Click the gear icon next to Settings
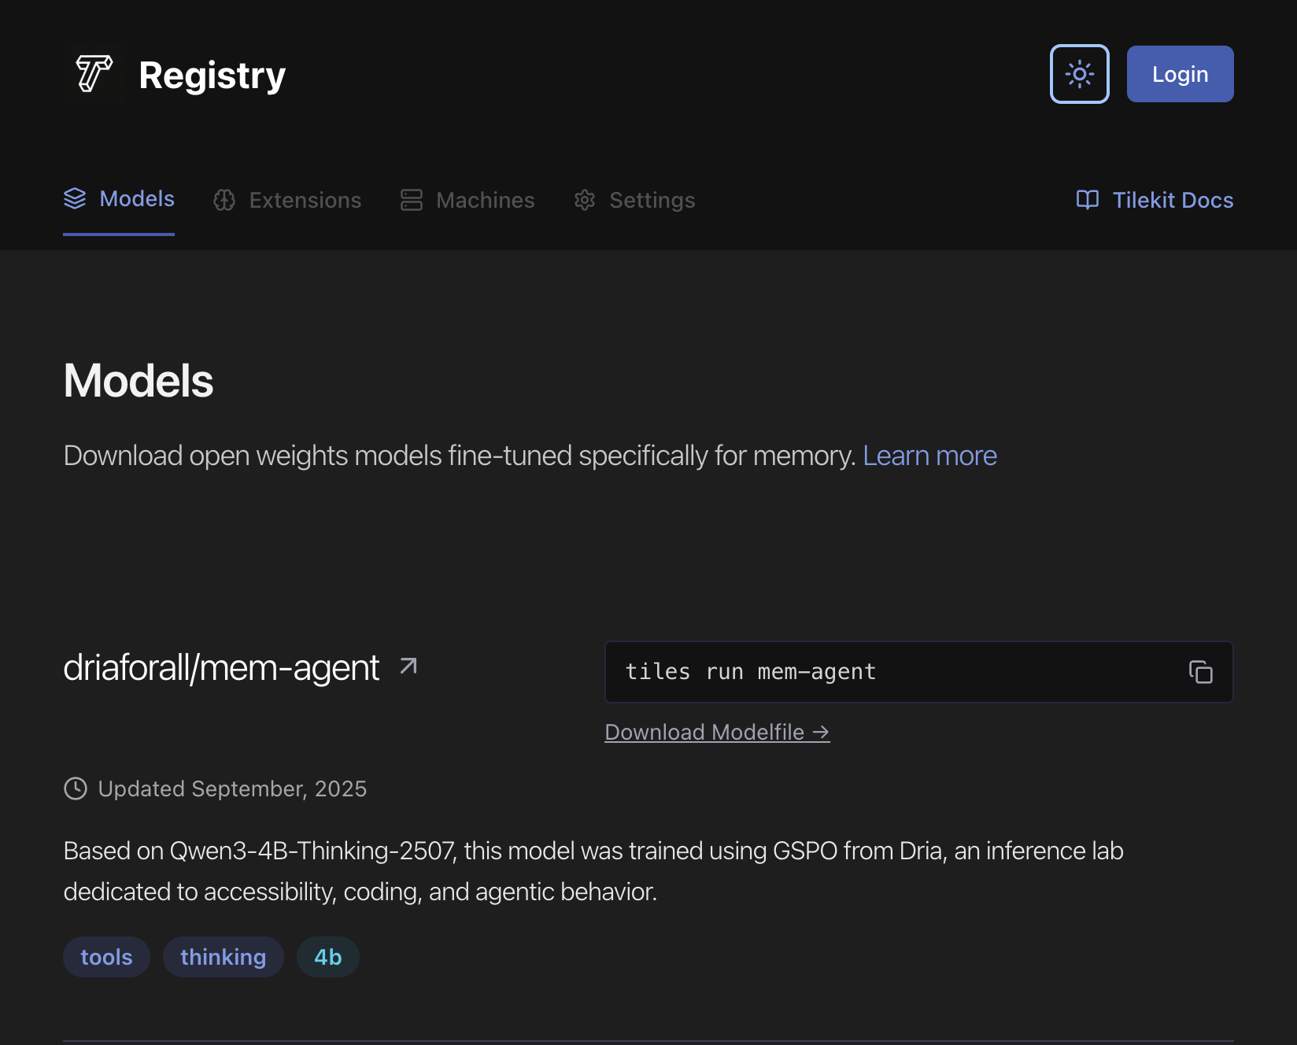 [585, 201]
